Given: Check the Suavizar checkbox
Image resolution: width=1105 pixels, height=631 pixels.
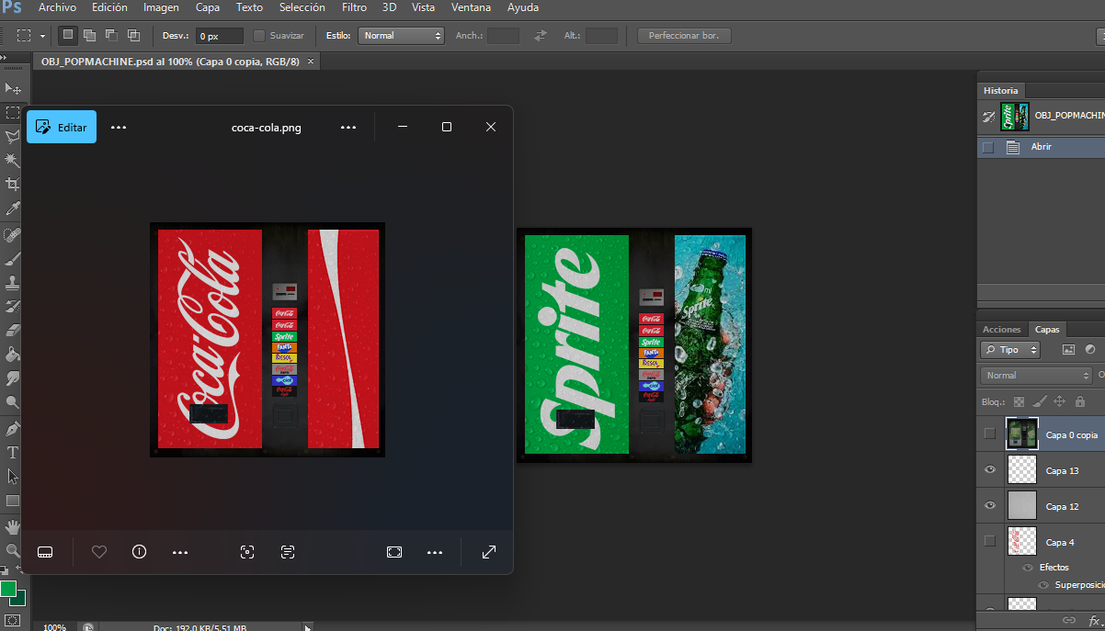Looking at the screenshot, I should tap(259, 36).
